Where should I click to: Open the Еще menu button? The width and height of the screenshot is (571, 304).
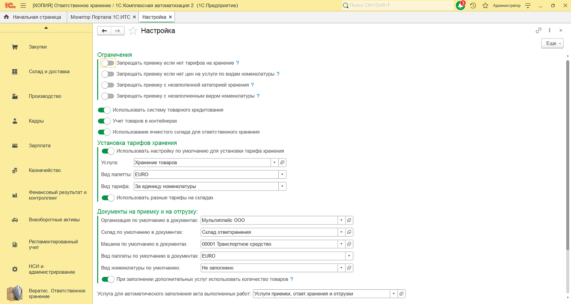[x=552, y=43]
